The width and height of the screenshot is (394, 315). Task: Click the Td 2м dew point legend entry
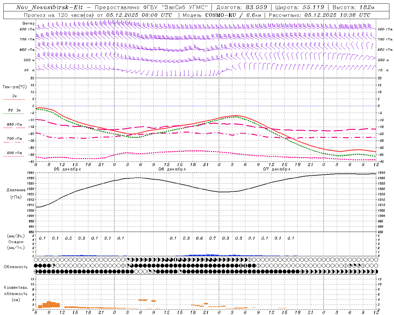point(14,110)
